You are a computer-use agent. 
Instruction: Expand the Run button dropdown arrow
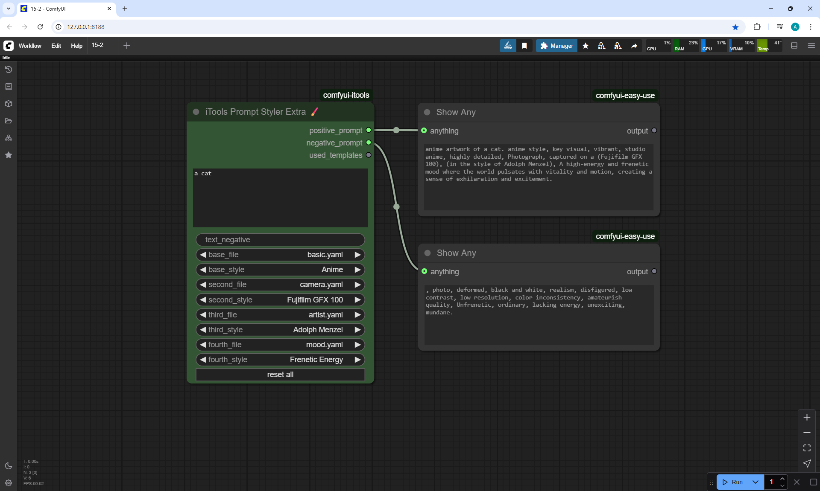tap(755, 482)
